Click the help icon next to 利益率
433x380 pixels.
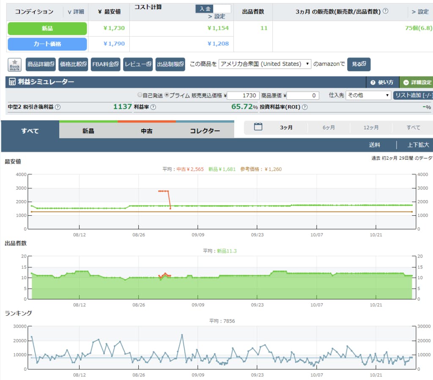[153, 107]
